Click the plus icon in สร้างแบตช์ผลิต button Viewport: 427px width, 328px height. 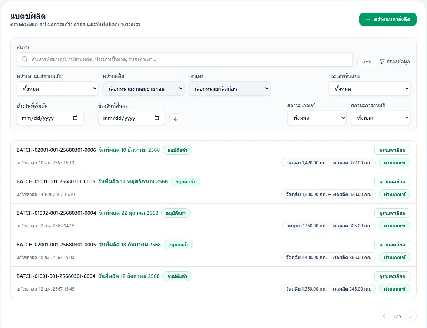[x=368, y=19]
